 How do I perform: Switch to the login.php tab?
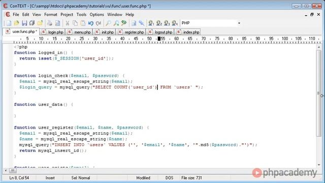point(53,32)
